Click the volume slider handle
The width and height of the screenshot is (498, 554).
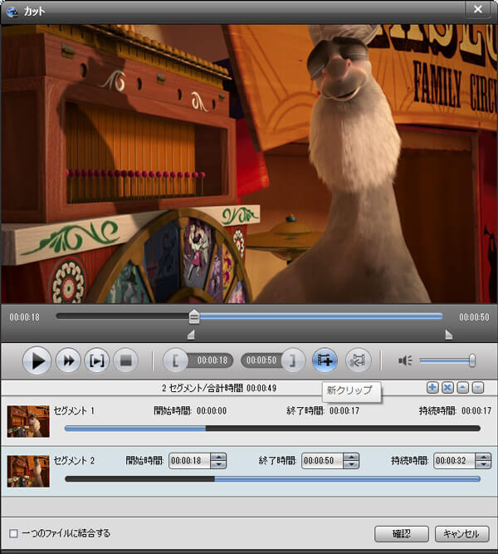[472, 360]
